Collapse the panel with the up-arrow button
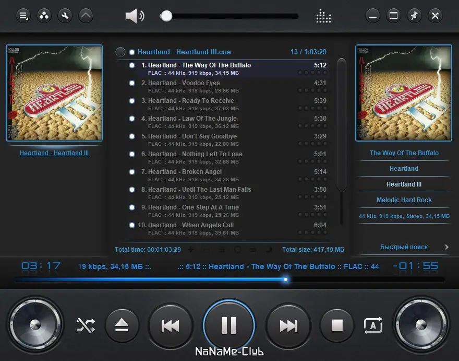 pos(86,16)
